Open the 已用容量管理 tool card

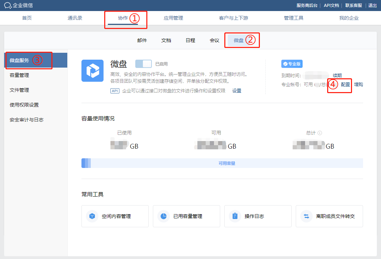click(x=186, y=216)
